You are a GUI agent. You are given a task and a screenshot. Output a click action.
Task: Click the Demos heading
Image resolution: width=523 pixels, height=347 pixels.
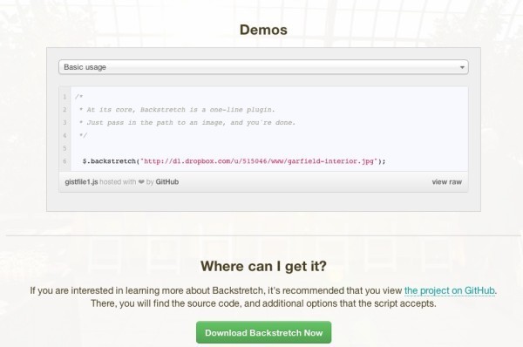pyautogui.click(x=263, y=30)
